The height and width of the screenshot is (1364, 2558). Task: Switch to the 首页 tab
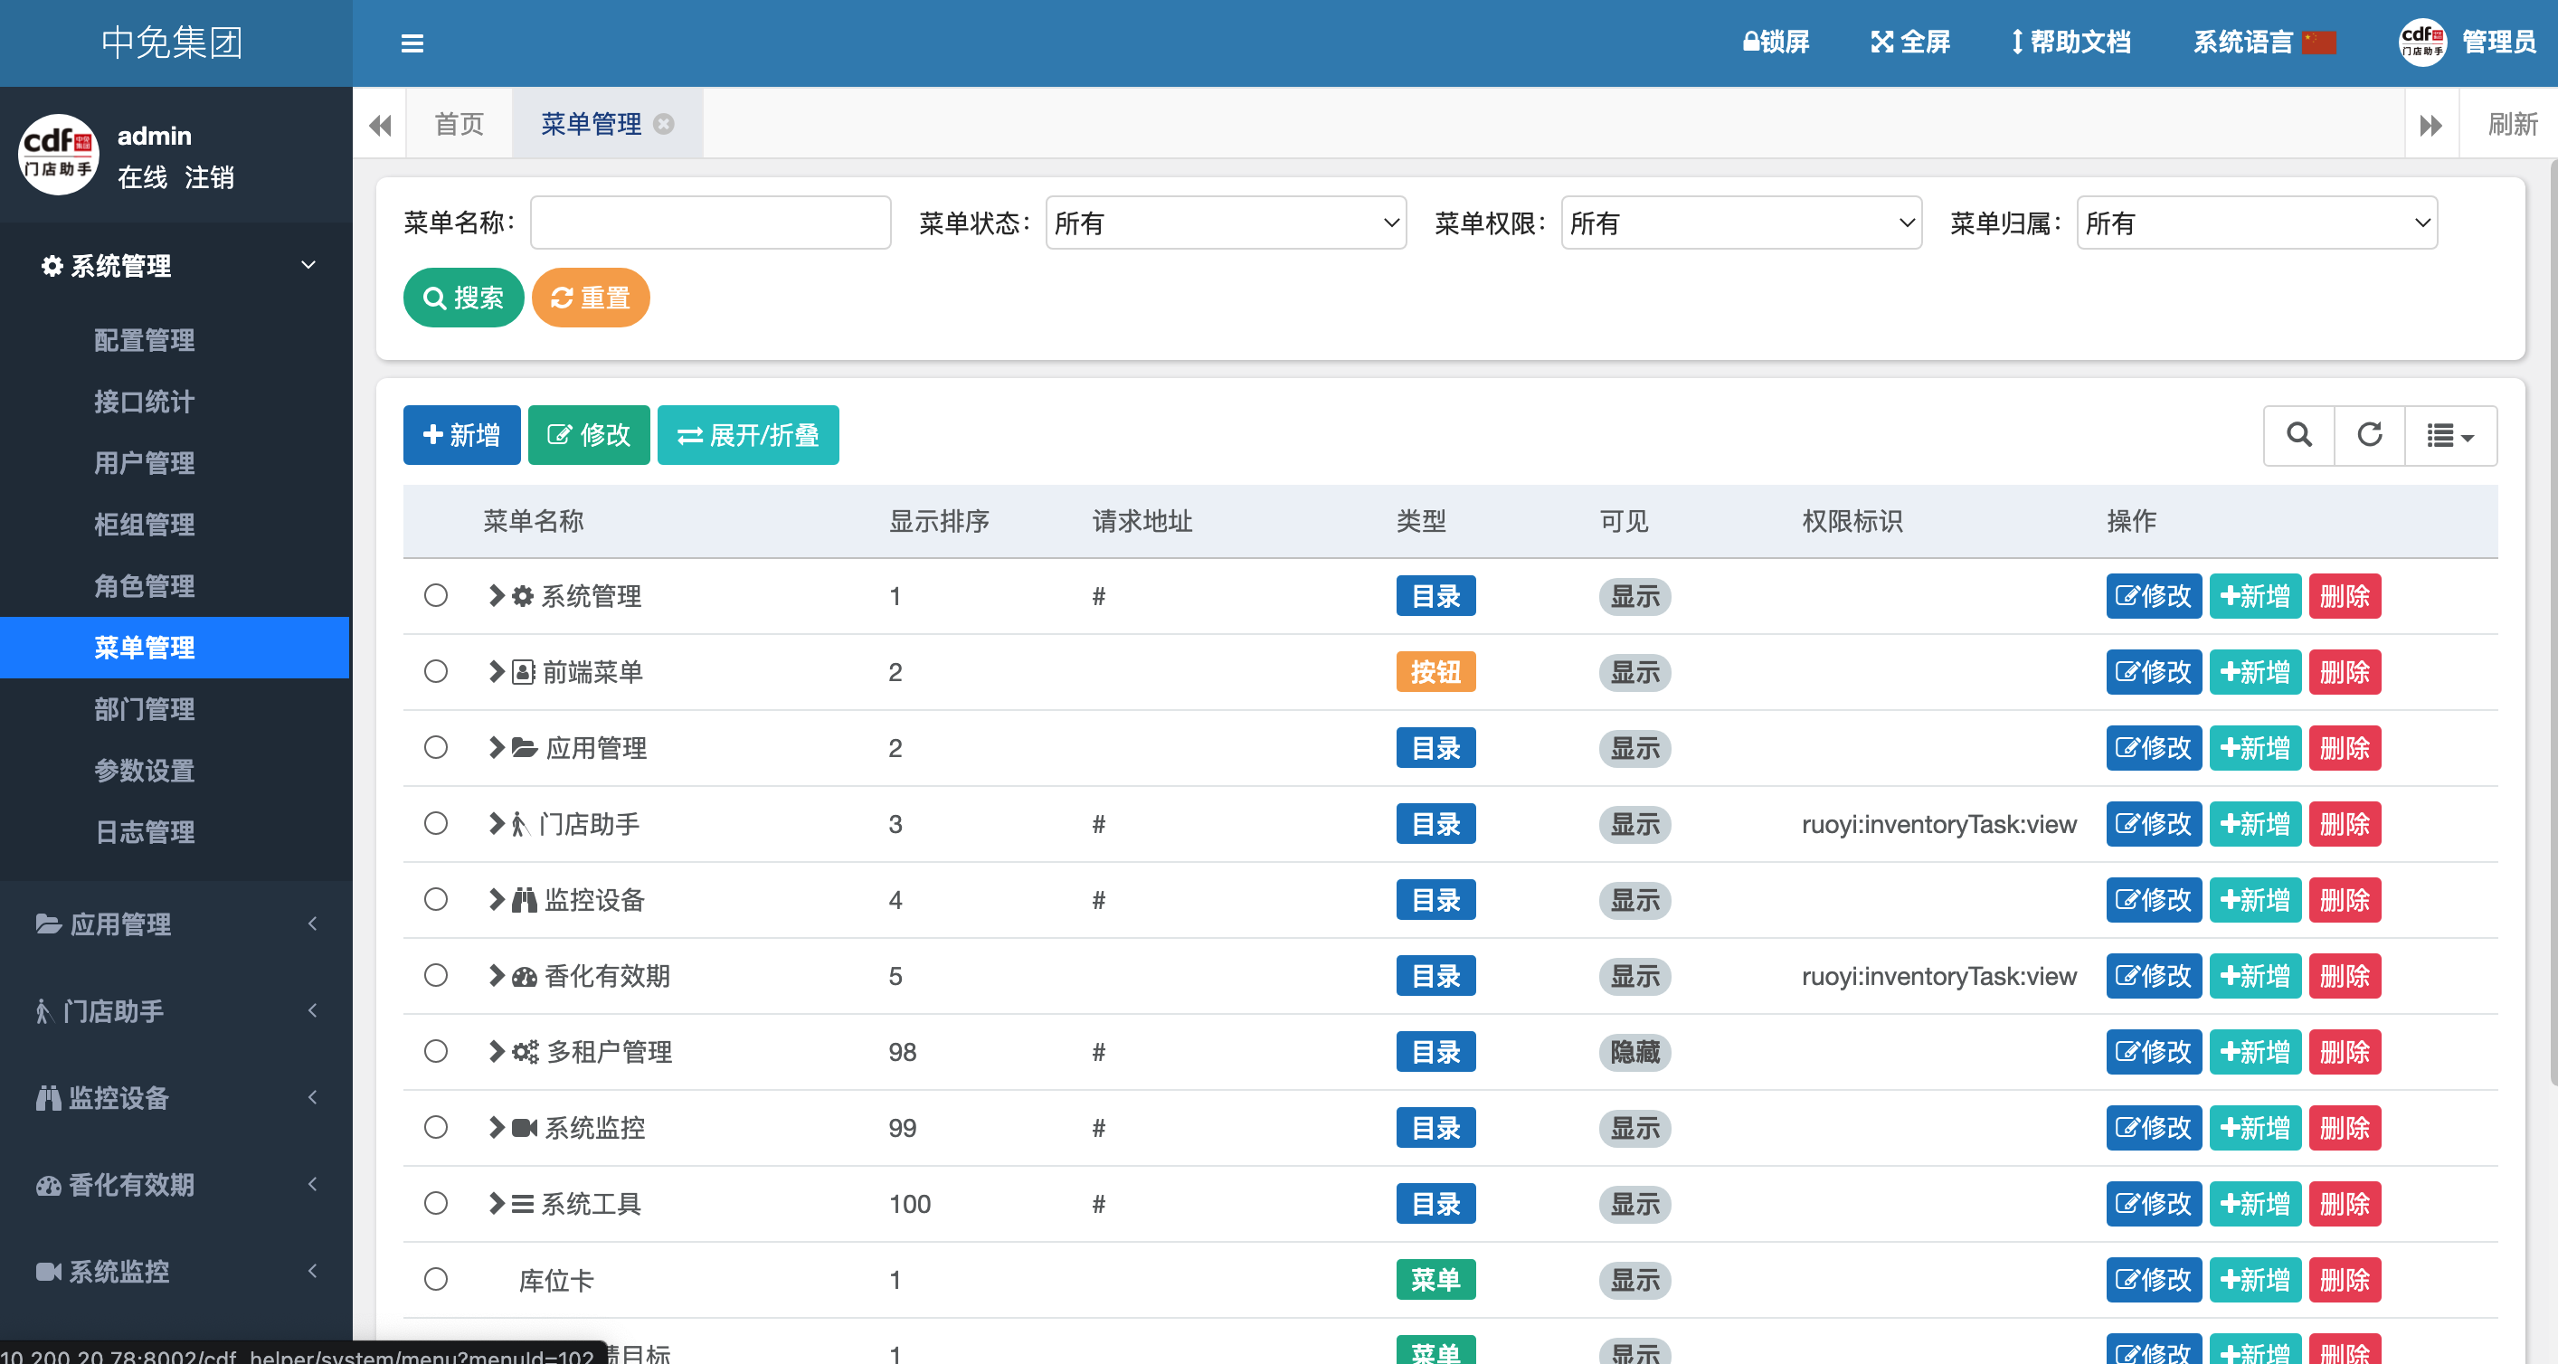pyautogui.click(x=459, y=124)
